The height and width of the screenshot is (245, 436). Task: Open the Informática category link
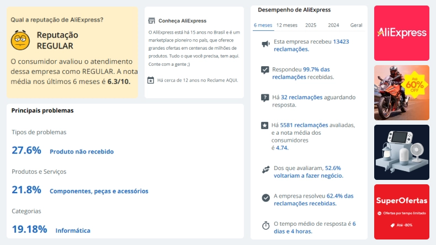pyautogui.click(x=73, y=231)
